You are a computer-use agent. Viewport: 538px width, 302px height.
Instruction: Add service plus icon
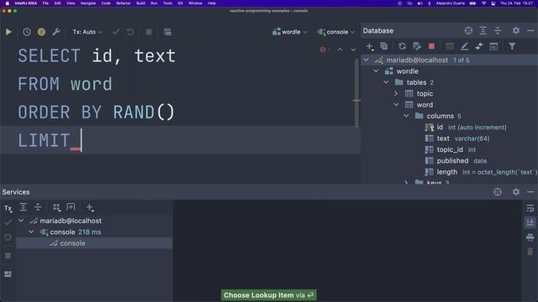coord(90,207)
